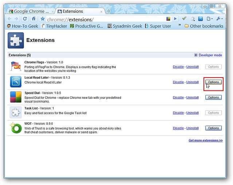Open the How-To Geek bookmark
The width and height of the screenshot is (233, 185).
point(23,26)
